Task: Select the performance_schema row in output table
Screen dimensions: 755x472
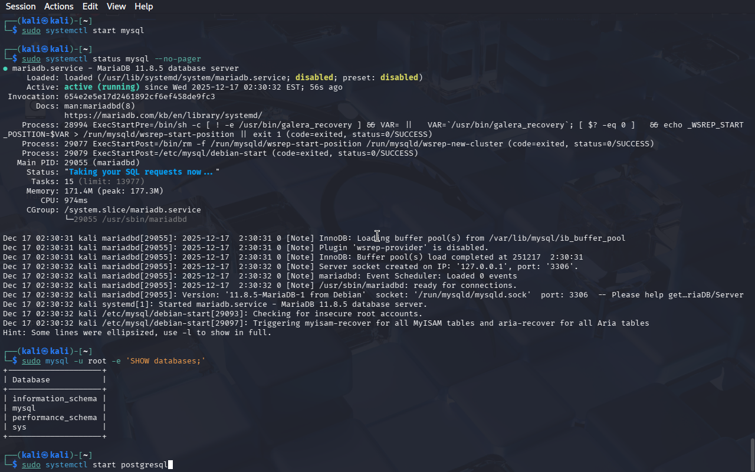Action: [x=54, y=418]
